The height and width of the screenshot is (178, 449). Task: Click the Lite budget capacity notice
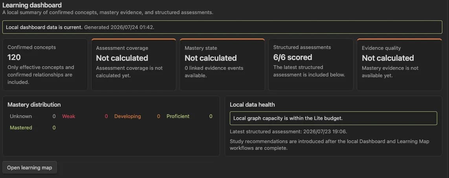click(334, 118)
